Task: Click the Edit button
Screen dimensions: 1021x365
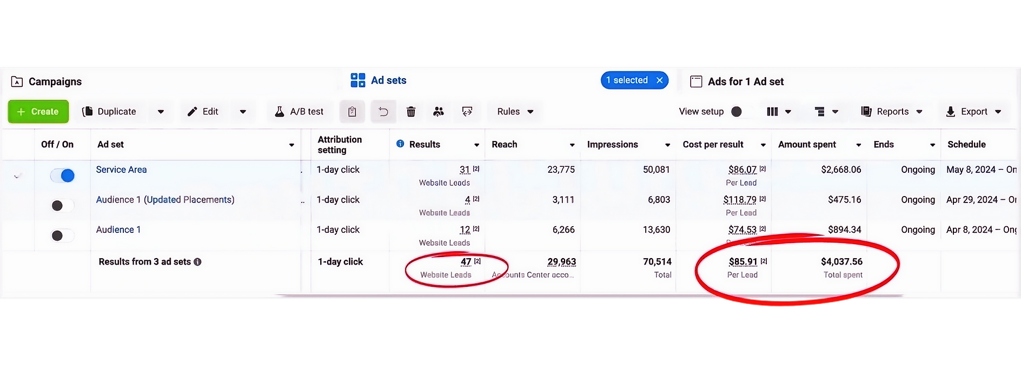Action: pos(203,112)
